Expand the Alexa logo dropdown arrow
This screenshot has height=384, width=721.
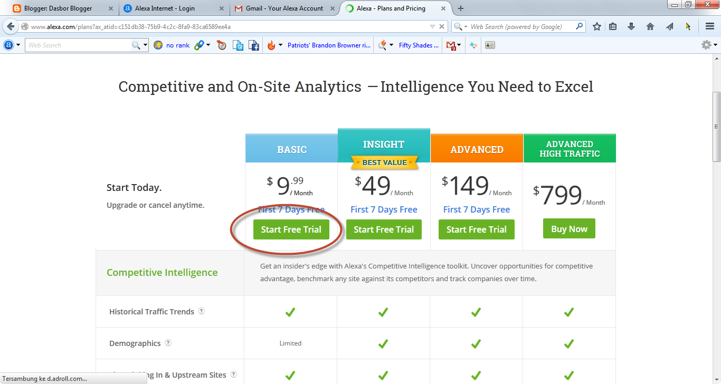click(x=18, y=45)
